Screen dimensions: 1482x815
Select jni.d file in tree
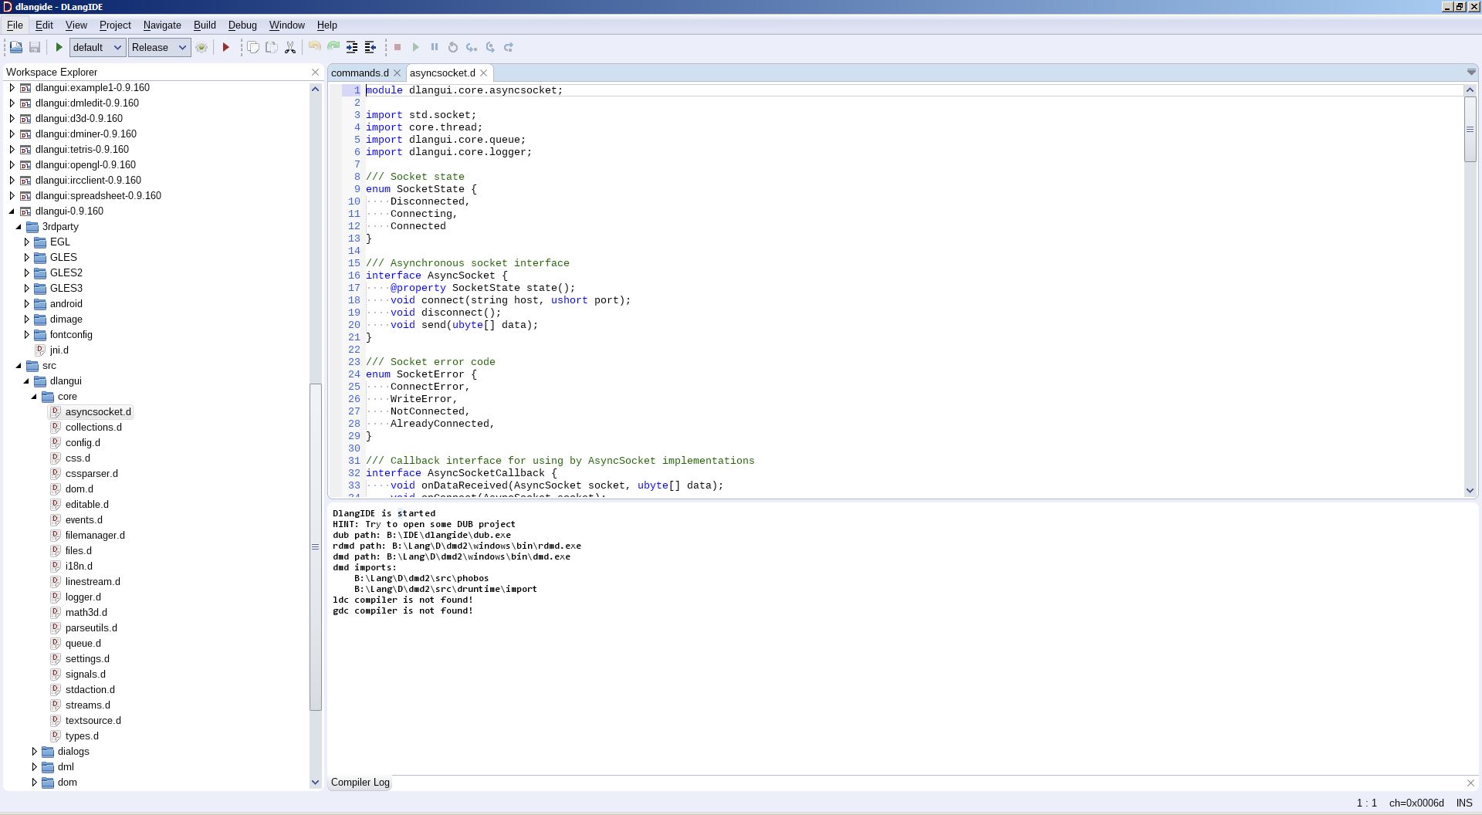tap(59, 350)
